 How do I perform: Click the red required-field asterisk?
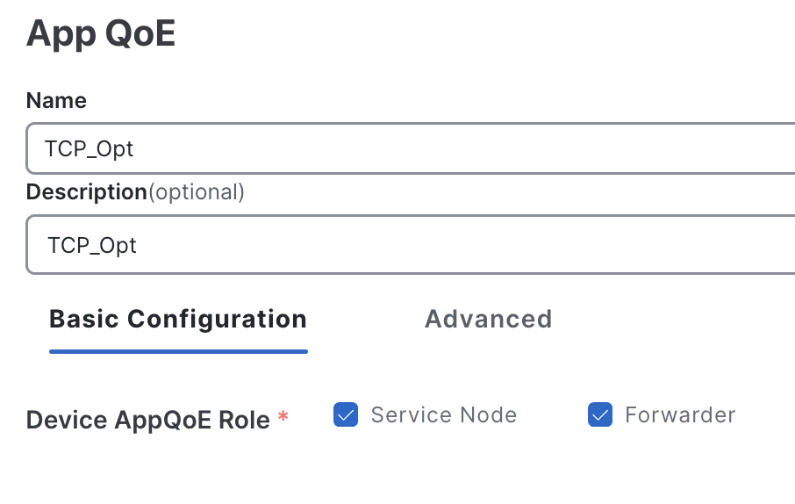point(283,418)
